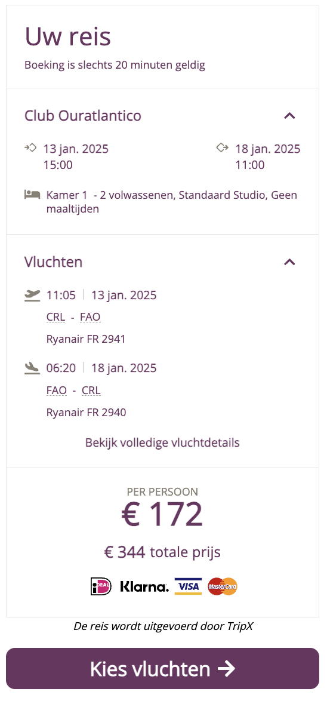The image size is (327, 707).
Task: Click the Club Ouratlantico heading
Action: pos(83,116)
